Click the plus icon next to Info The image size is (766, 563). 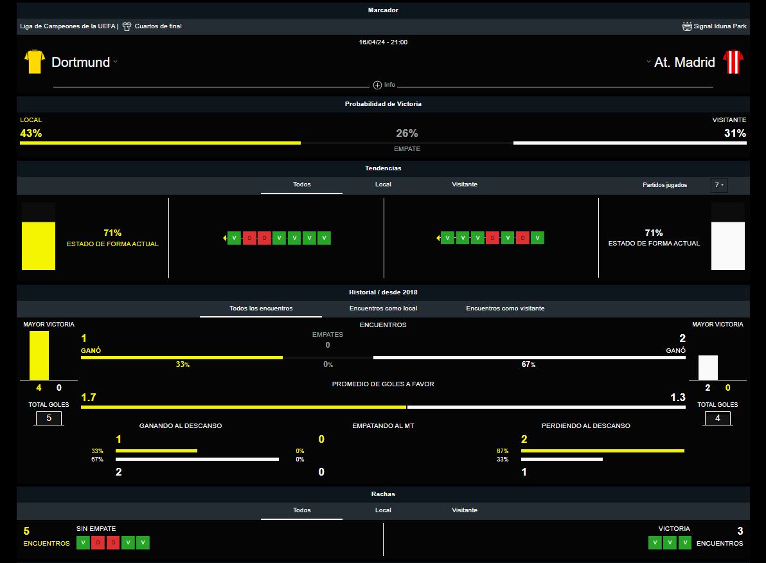[377, 85]
